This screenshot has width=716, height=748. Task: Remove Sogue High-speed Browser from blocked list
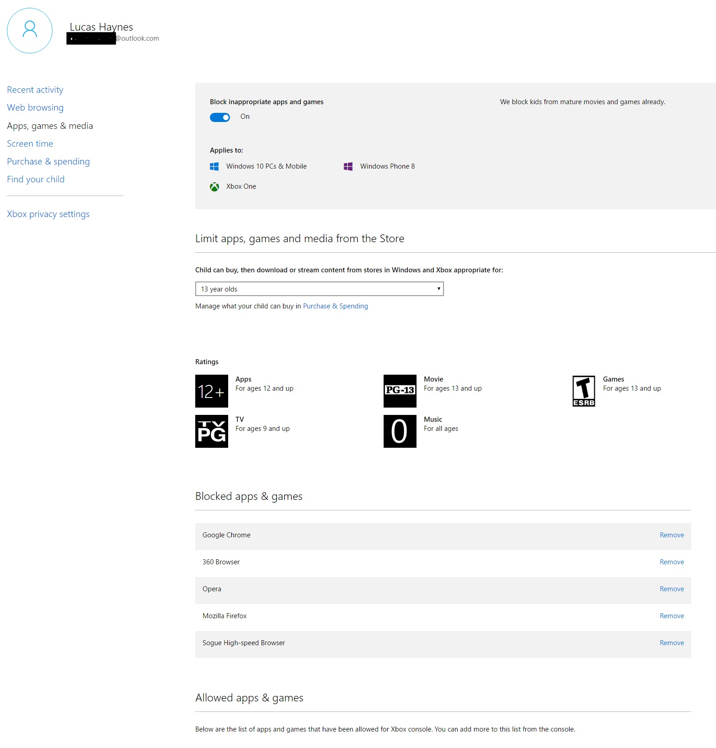672,643
